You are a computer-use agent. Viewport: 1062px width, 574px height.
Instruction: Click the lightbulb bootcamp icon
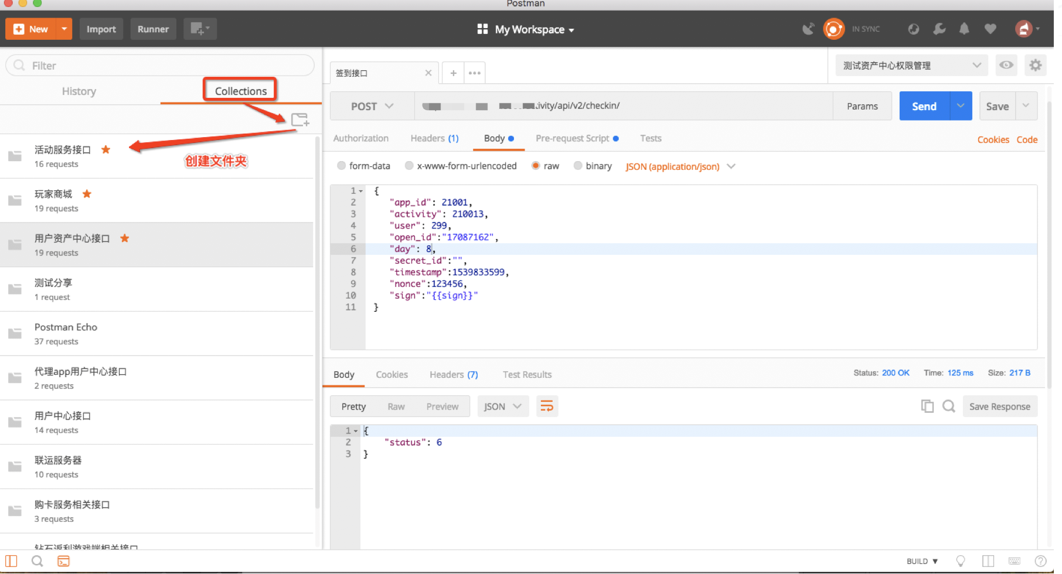[960, 561]
